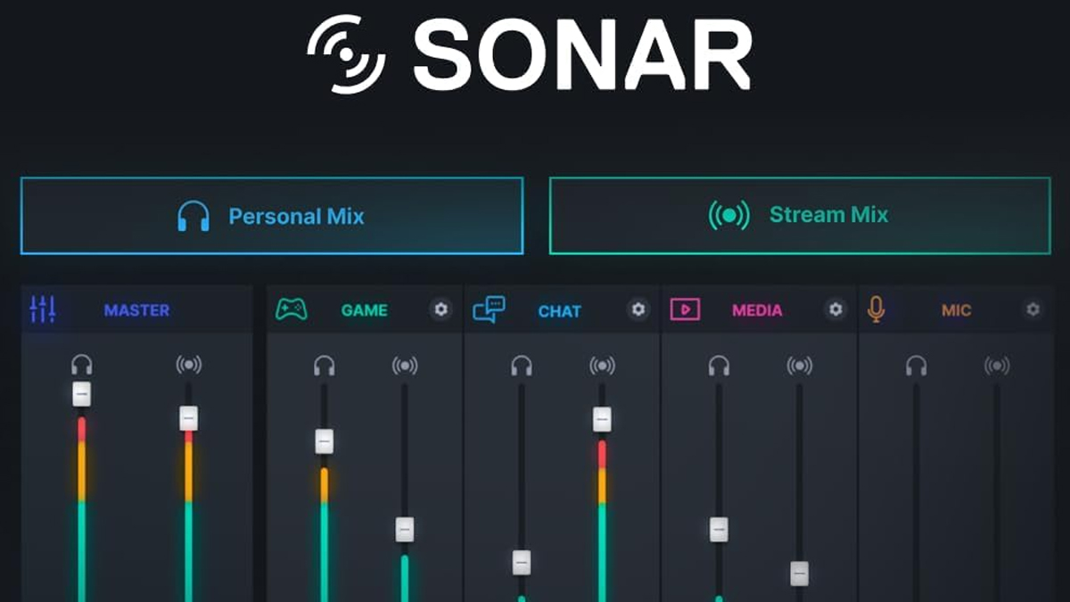This screenshot has width=1070, height=602.
Task: Open Chat channel settings gear
Action: [x=638, y=309]
